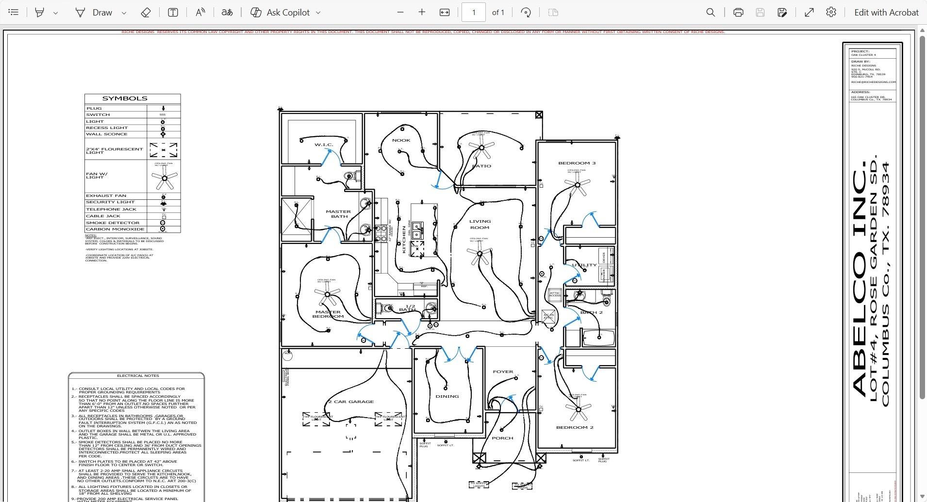This screenshot has height=502, width=927.
Task: Expand the Ask Copilot dropdown arrow
Action: coord(318,13)
